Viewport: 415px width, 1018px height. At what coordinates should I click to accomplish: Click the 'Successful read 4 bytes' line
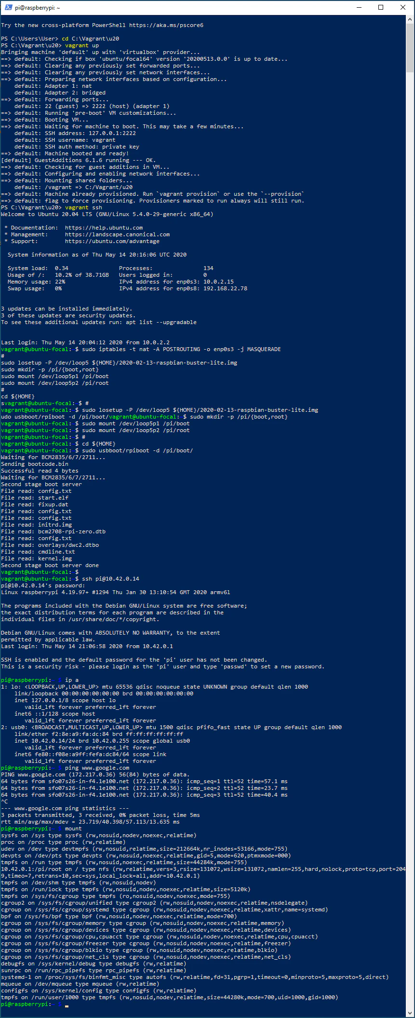[40, 471]
